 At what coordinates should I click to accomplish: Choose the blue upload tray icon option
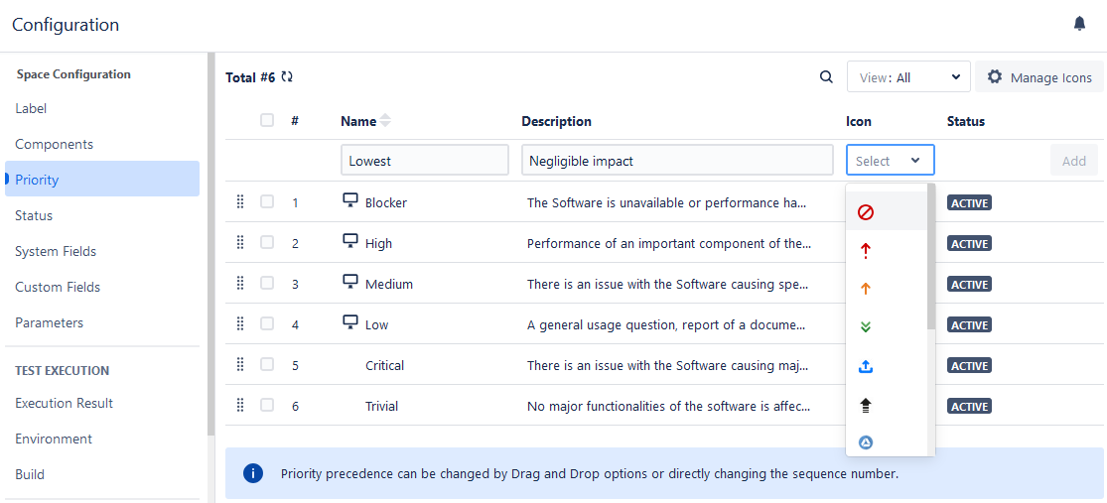(865, 367)
